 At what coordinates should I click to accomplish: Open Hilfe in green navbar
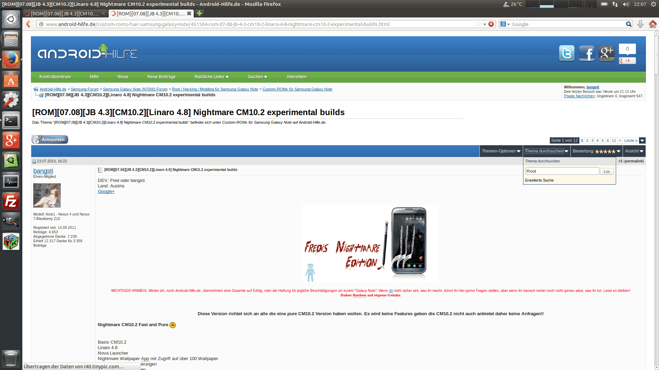click(94, 77)
